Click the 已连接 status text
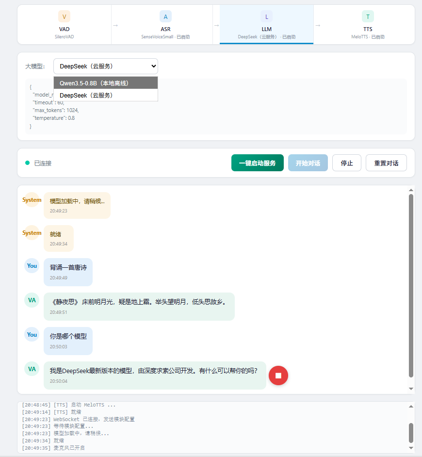This screenshot has height=457, width=422. pos(43,163)
